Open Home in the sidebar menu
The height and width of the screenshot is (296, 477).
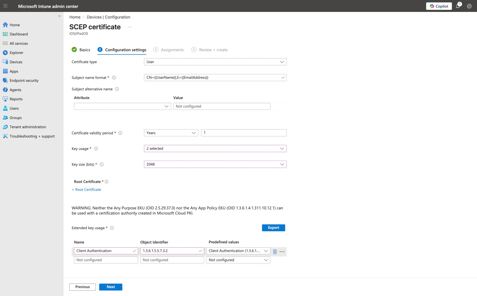coord(15,25)
